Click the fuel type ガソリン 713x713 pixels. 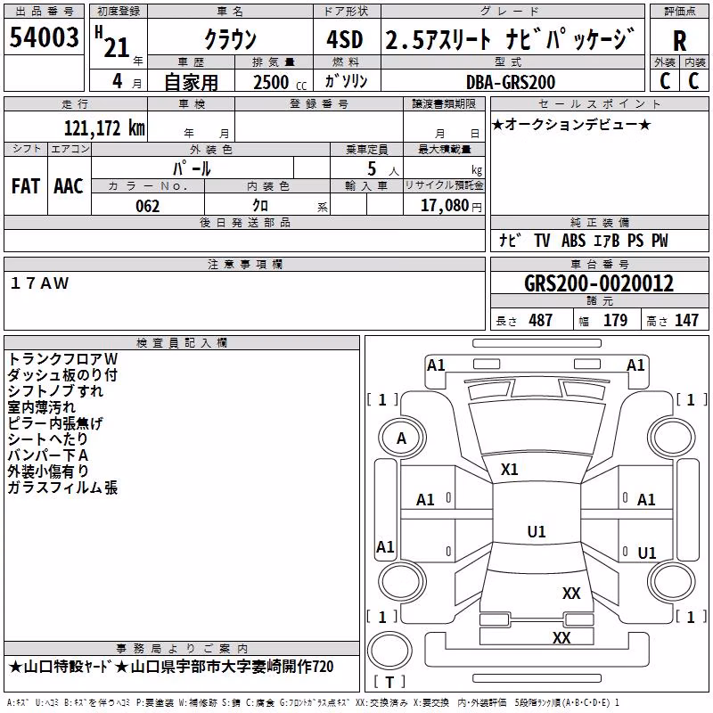coord(346,81)
